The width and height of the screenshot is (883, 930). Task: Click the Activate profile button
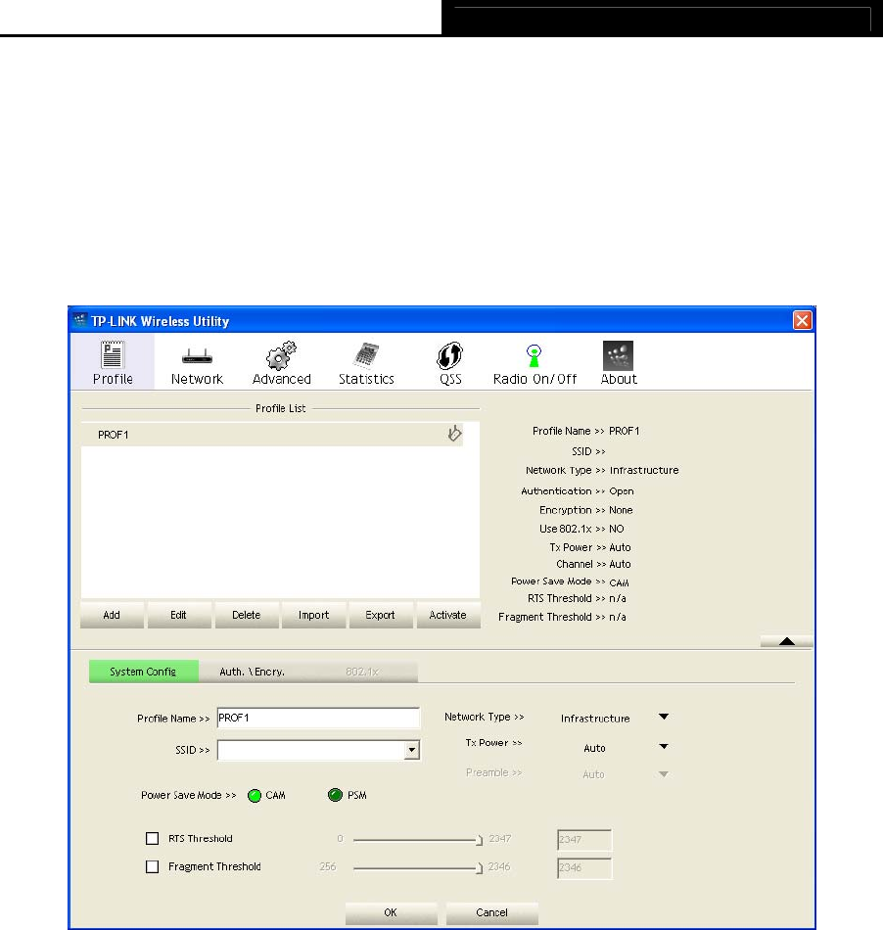pos(447,615)
